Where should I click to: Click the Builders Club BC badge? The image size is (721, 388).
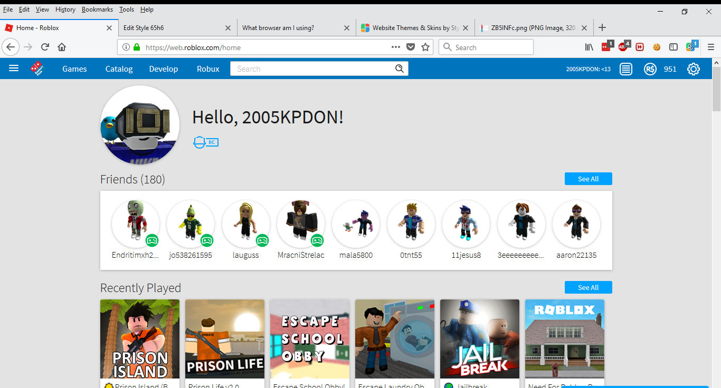point(206,142)
